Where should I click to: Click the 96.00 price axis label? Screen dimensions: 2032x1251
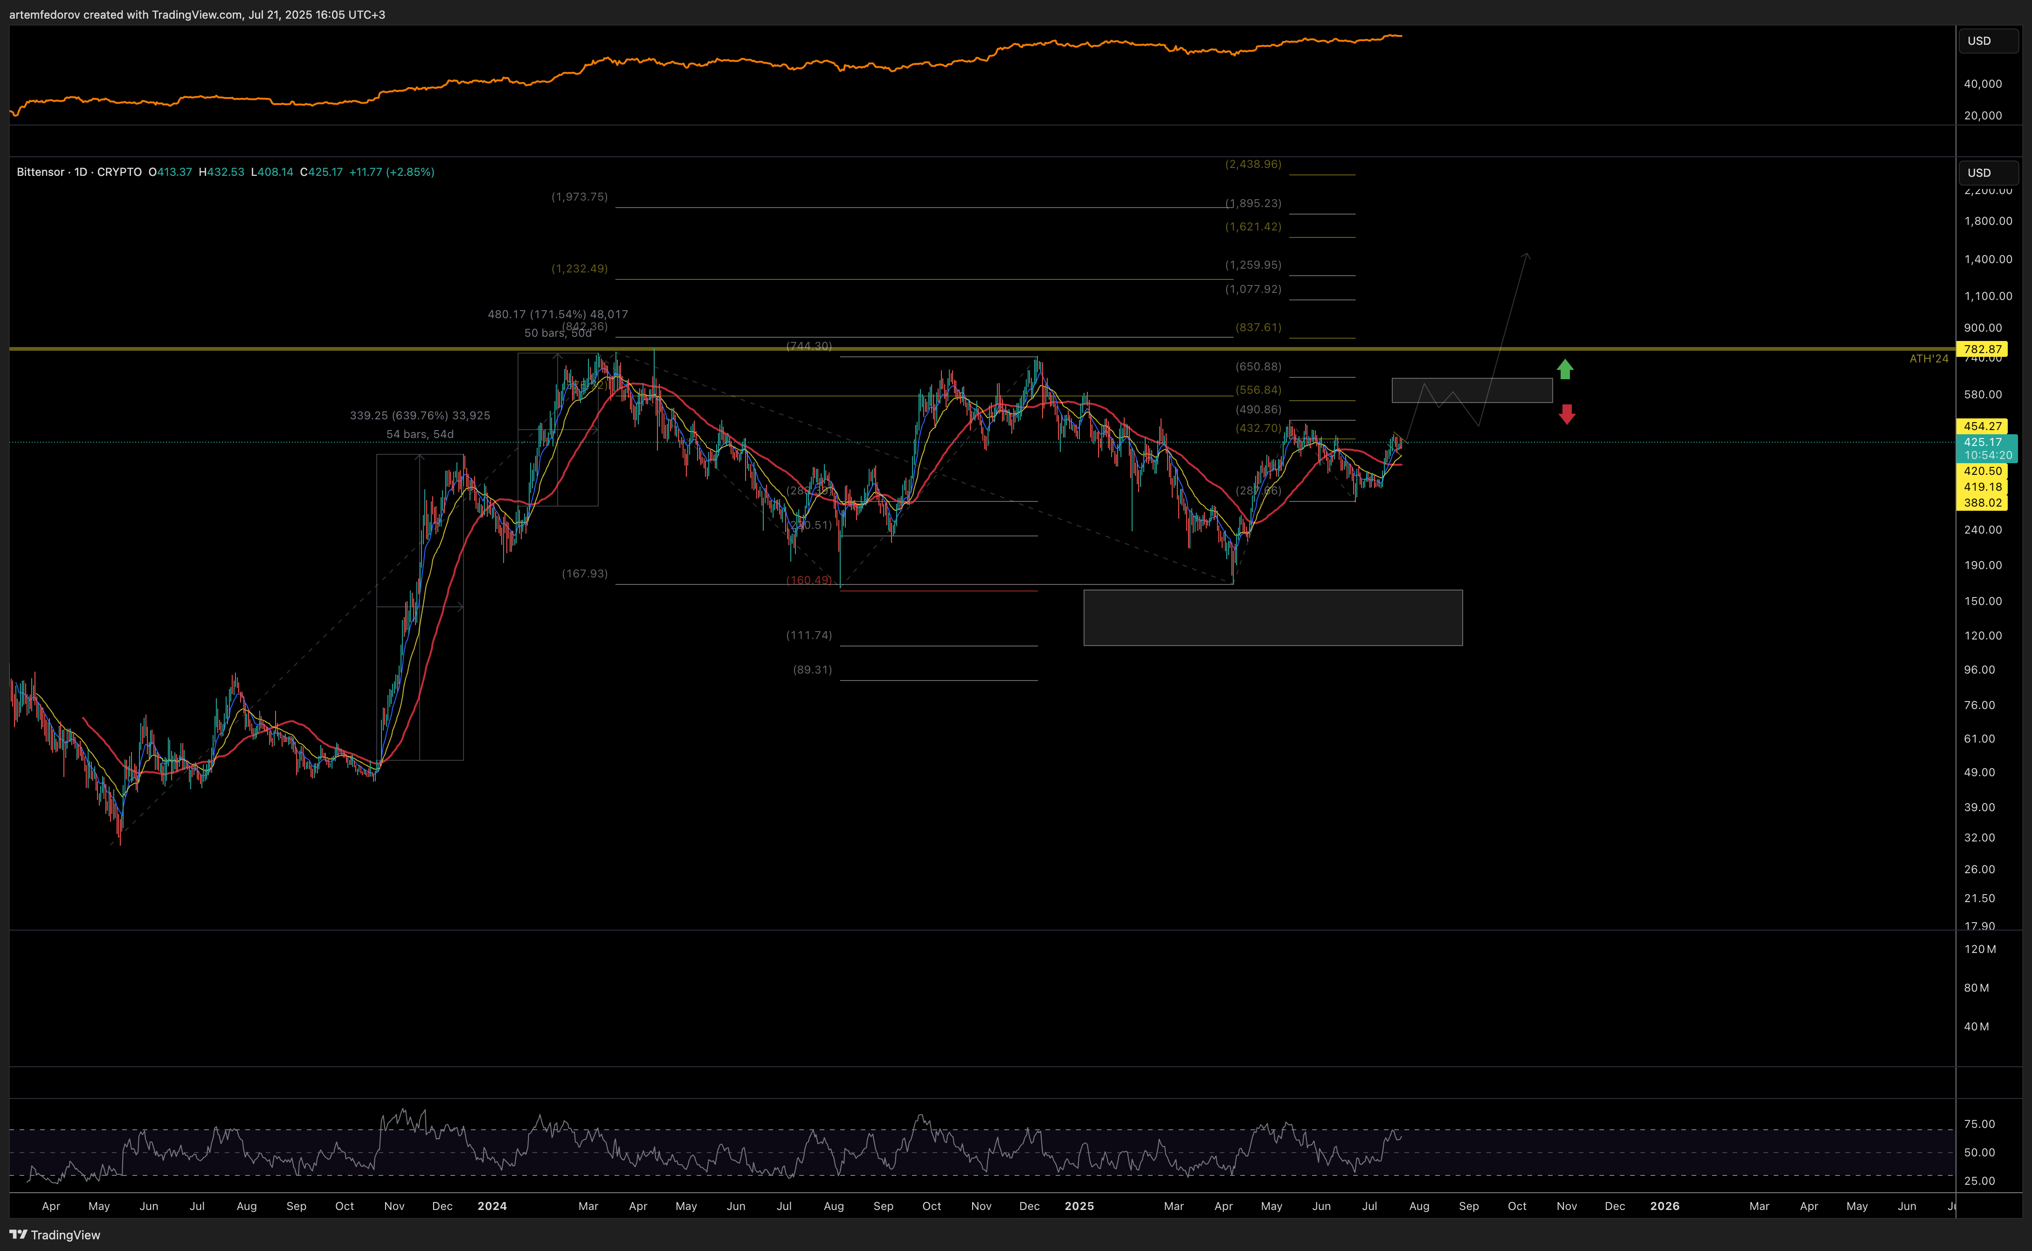pyautogui.click(x=1979, y=669)
